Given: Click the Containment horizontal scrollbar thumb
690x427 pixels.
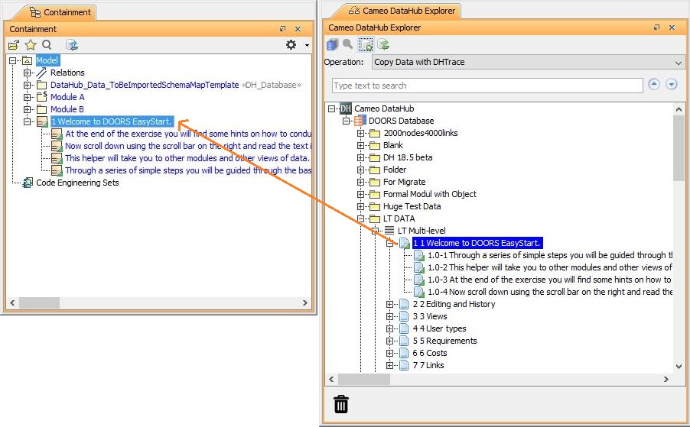Looking at the screenshot, I should pyautogui.click(x=39, y=302).
